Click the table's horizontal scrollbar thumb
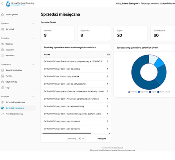 (x=67, y=133)
